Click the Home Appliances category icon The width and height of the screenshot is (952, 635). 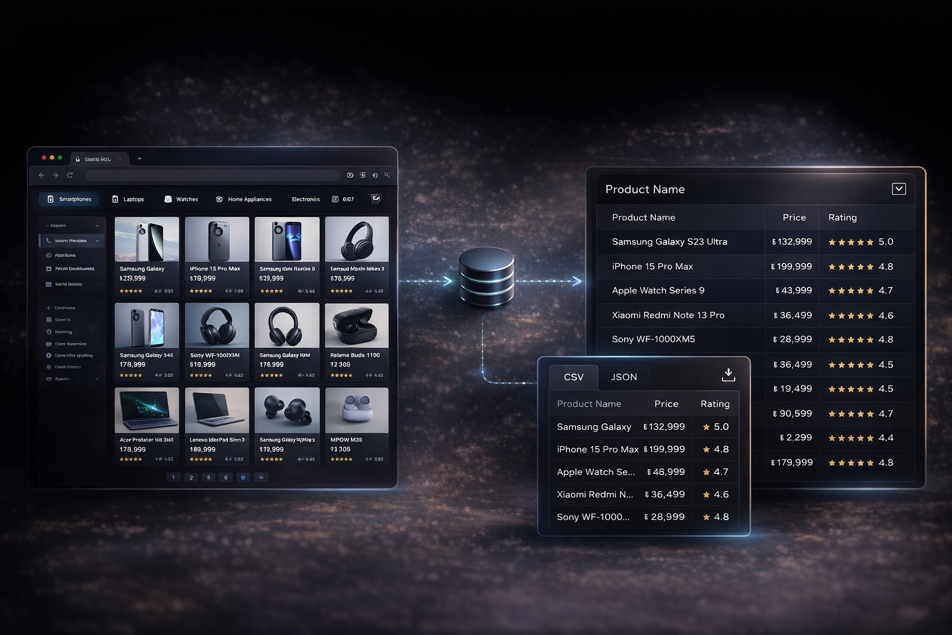click(x=219, y=199)
